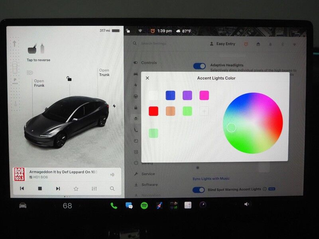This screenshot has width=319, height=239.
Task: Open charge port lightning icon near car
Action: [x=114, y=106]
